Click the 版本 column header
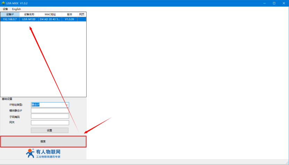289x165 pixels. [x=70, y=14]
